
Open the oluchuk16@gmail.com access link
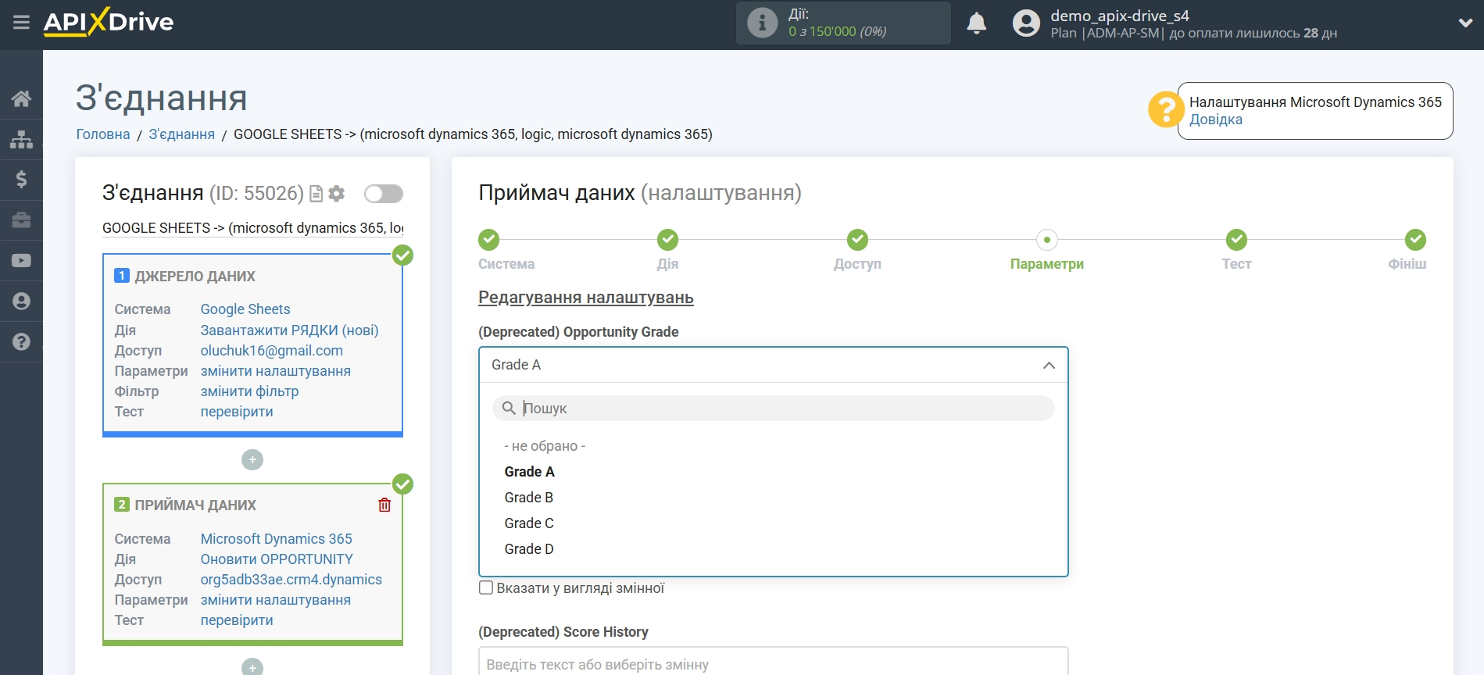tap(272, 351)
